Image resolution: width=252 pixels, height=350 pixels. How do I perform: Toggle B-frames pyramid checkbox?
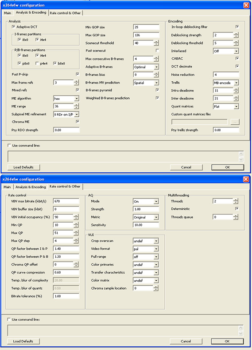(157, 90)
